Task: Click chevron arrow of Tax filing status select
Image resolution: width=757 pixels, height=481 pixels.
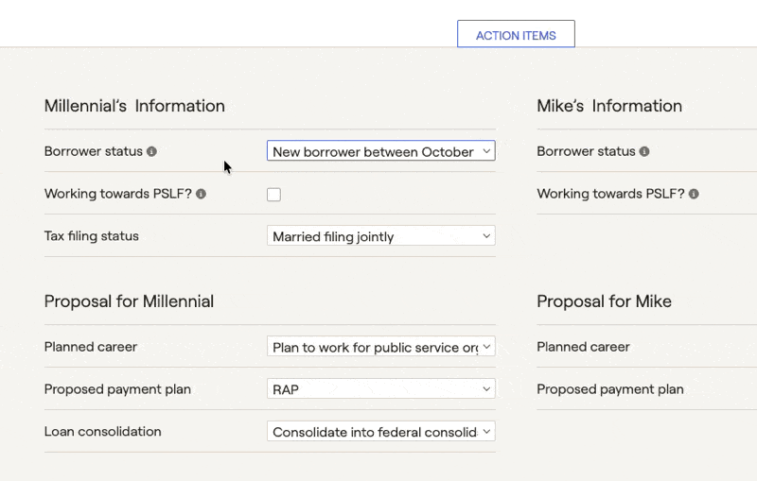Action: click(x=486, y=236)
